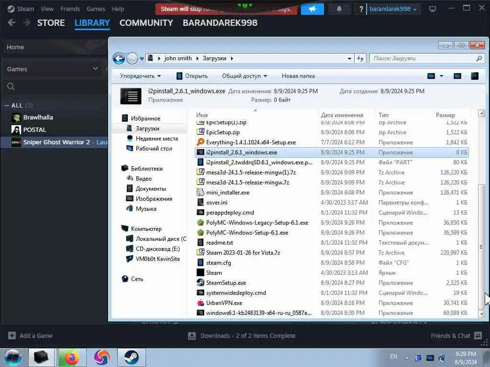Collapse the ALL games category

point(6,106)
